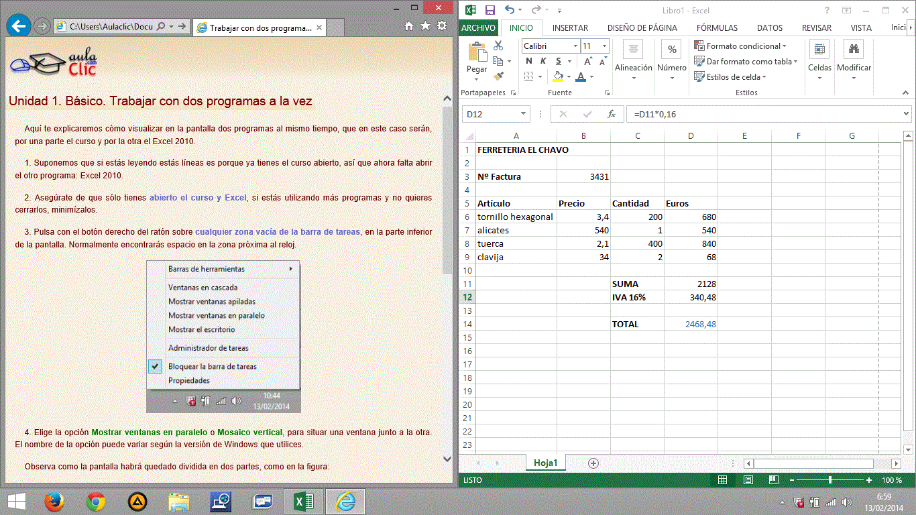Screen dimensions: 916x515
Task: Switch to the INSERTAR ribbon tab
Action: click(x=570, y=27)
